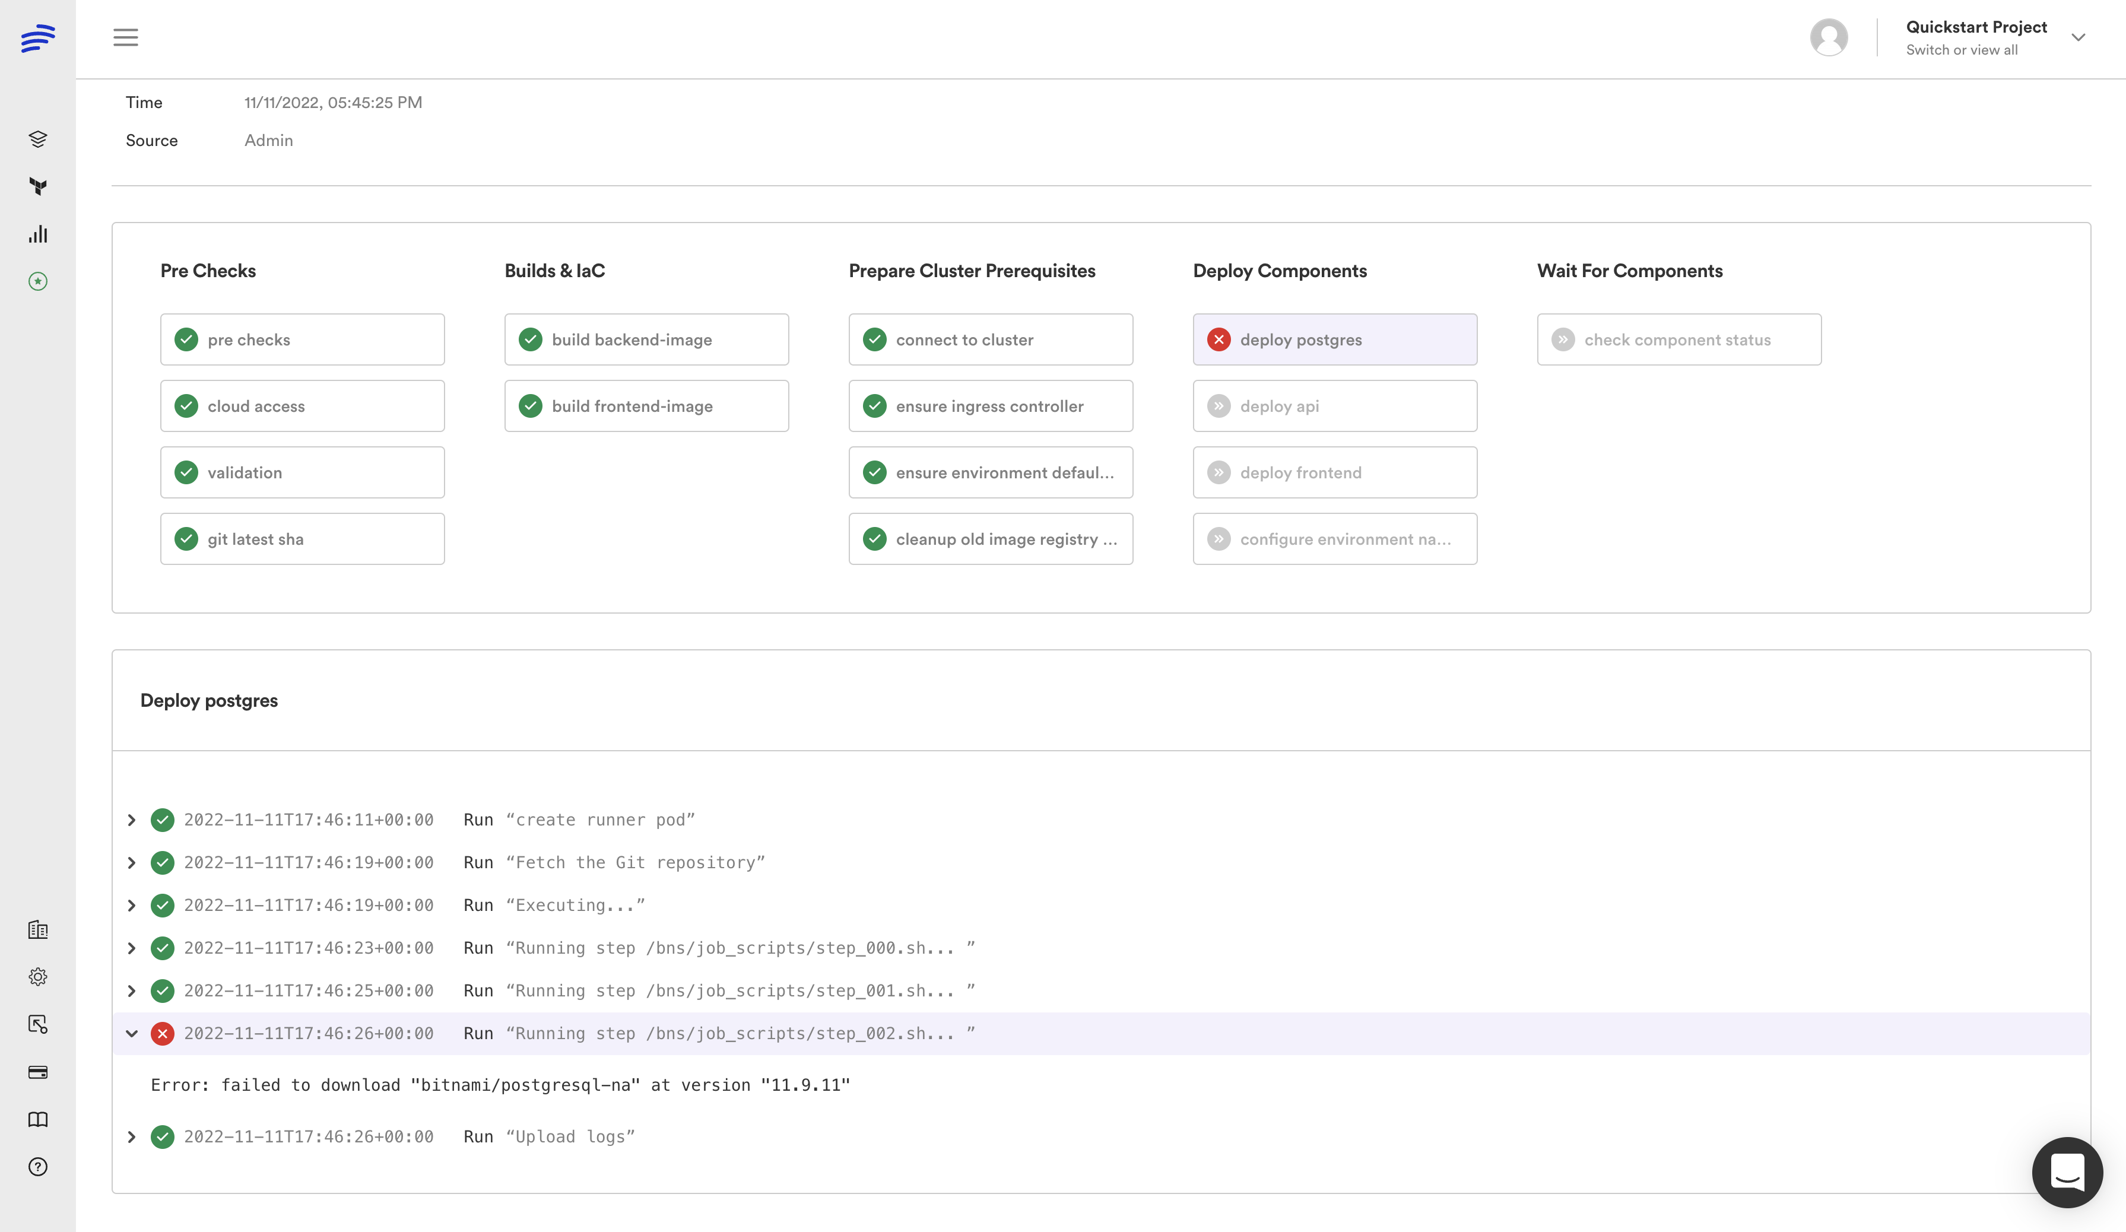
Task: Open the settings gear sidebar icon
Action: point(38,976)
